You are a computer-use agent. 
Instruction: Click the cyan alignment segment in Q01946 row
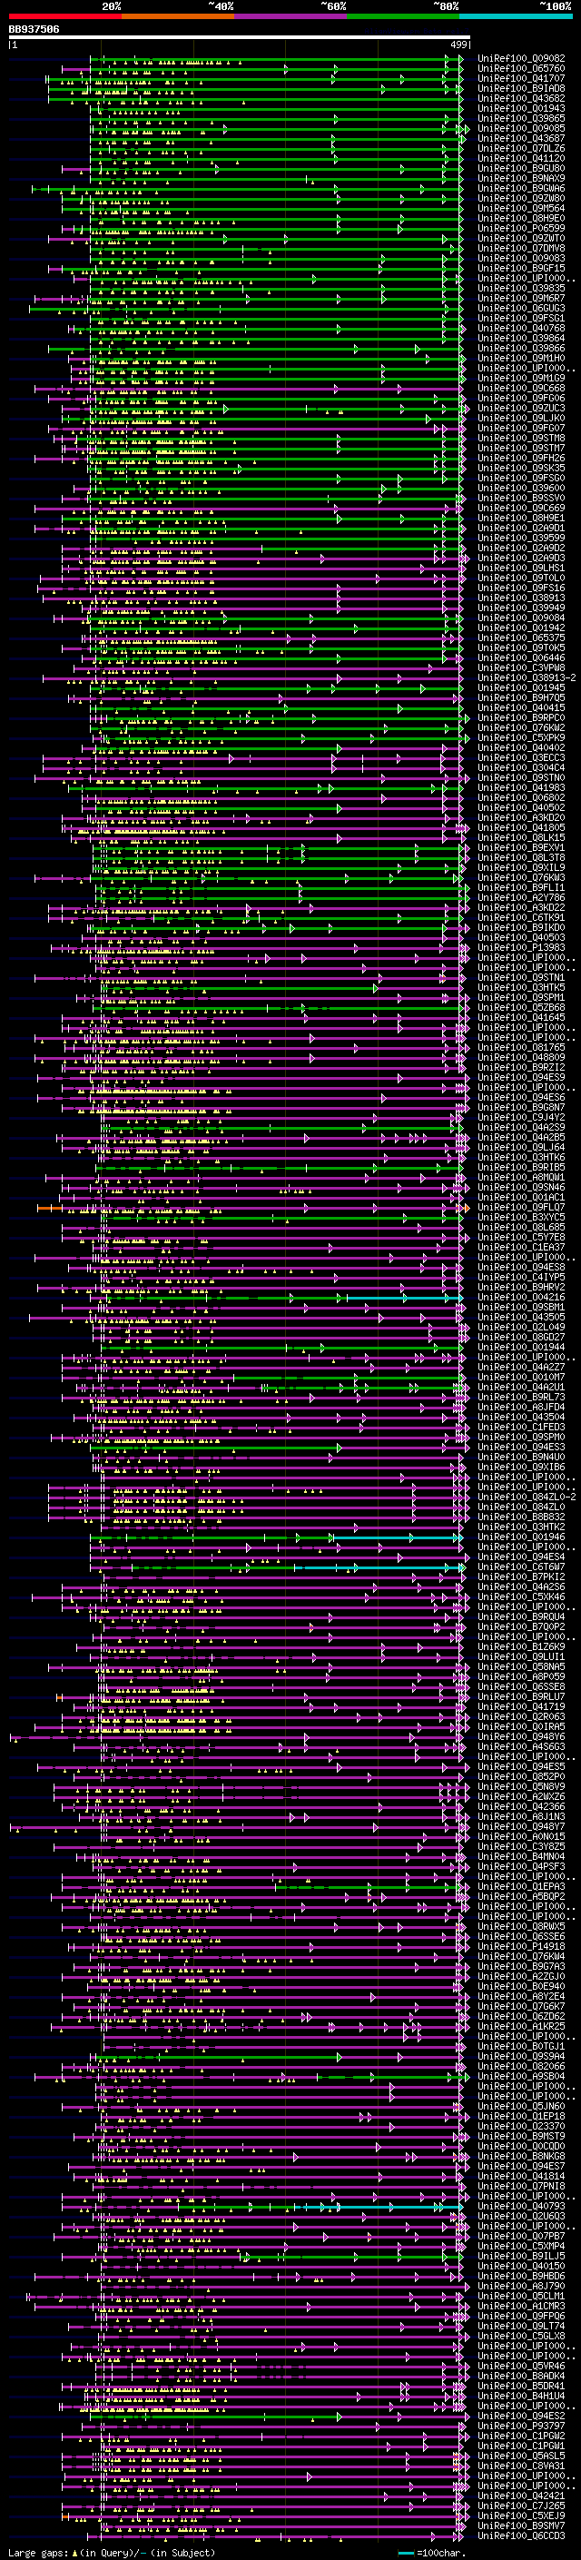pyautogui.click(x=398, y=1537)
